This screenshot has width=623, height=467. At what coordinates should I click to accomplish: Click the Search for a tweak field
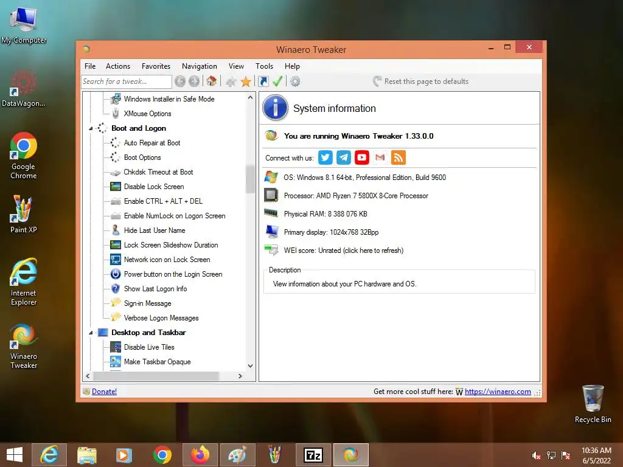(127, 81)
